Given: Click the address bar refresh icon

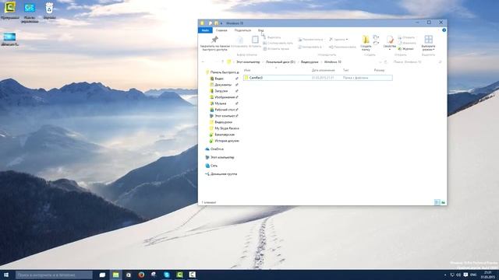Looking at the screenshot, I should point(385,62).
